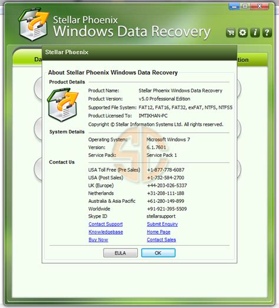Click the info 'i' icon

[x=255, y=32]
